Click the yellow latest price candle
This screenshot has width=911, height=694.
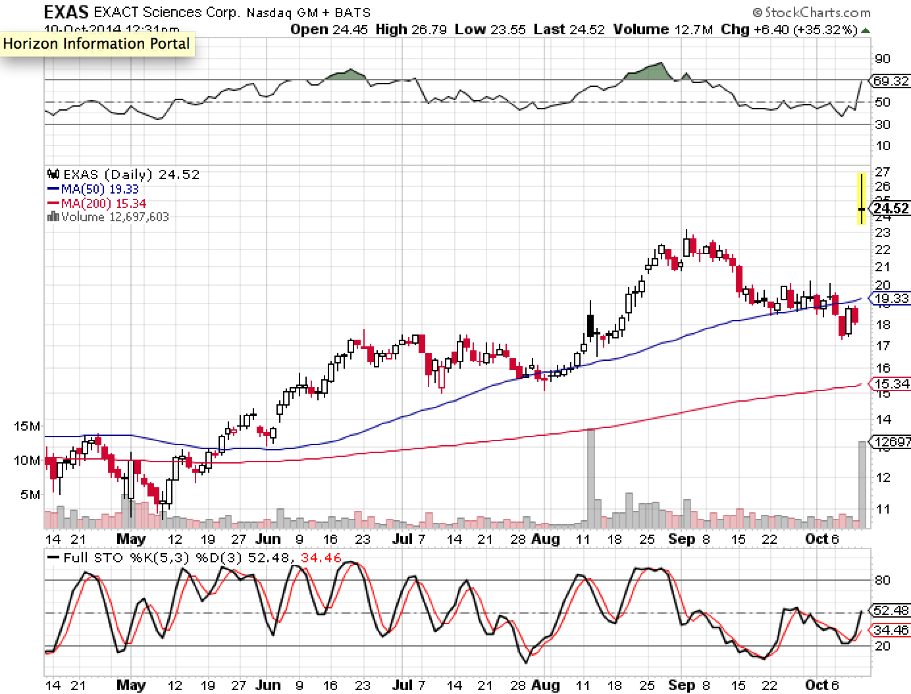click(x=861, y=198)
